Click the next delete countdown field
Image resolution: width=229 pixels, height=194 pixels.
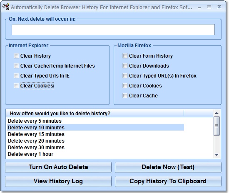(113, 30)
